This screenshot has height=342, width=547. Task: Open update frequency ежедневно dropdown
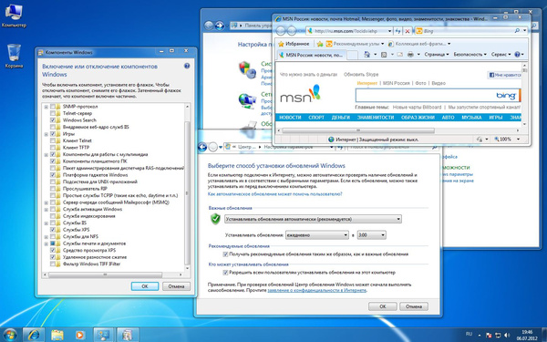click(316, 235)
